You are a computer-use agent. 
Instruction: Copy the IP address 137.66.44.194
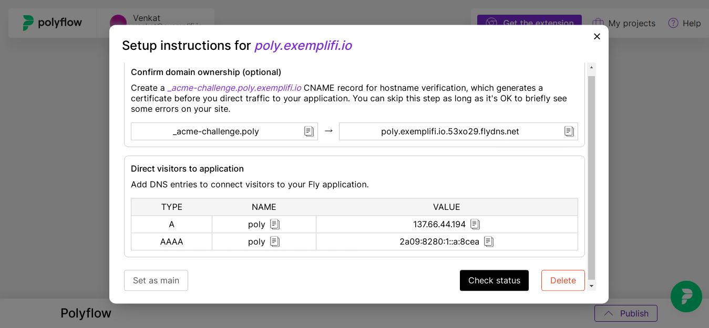point(475,224)
